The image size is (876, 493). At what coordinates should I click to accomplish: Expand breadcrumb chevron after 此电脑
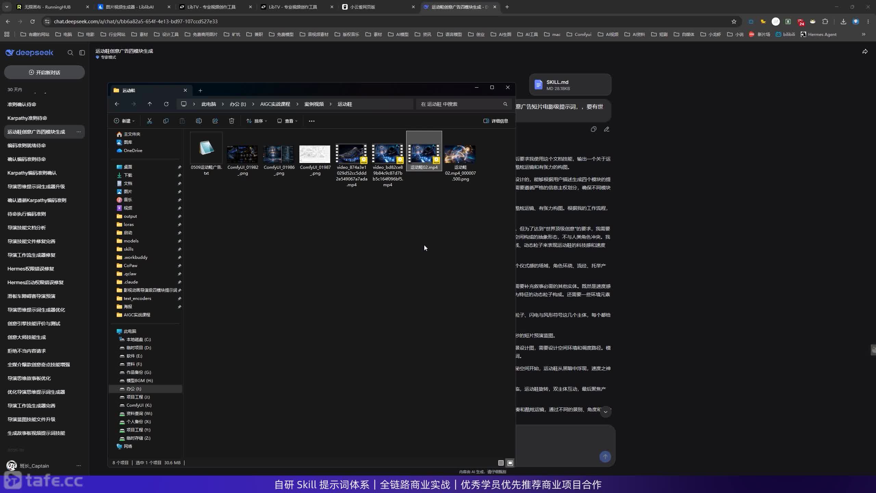(223, 104)
